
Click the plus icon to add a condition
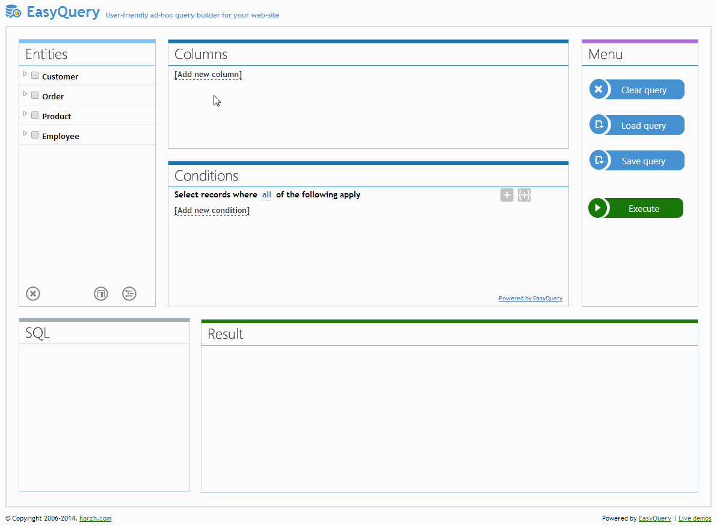click(506, 194)
